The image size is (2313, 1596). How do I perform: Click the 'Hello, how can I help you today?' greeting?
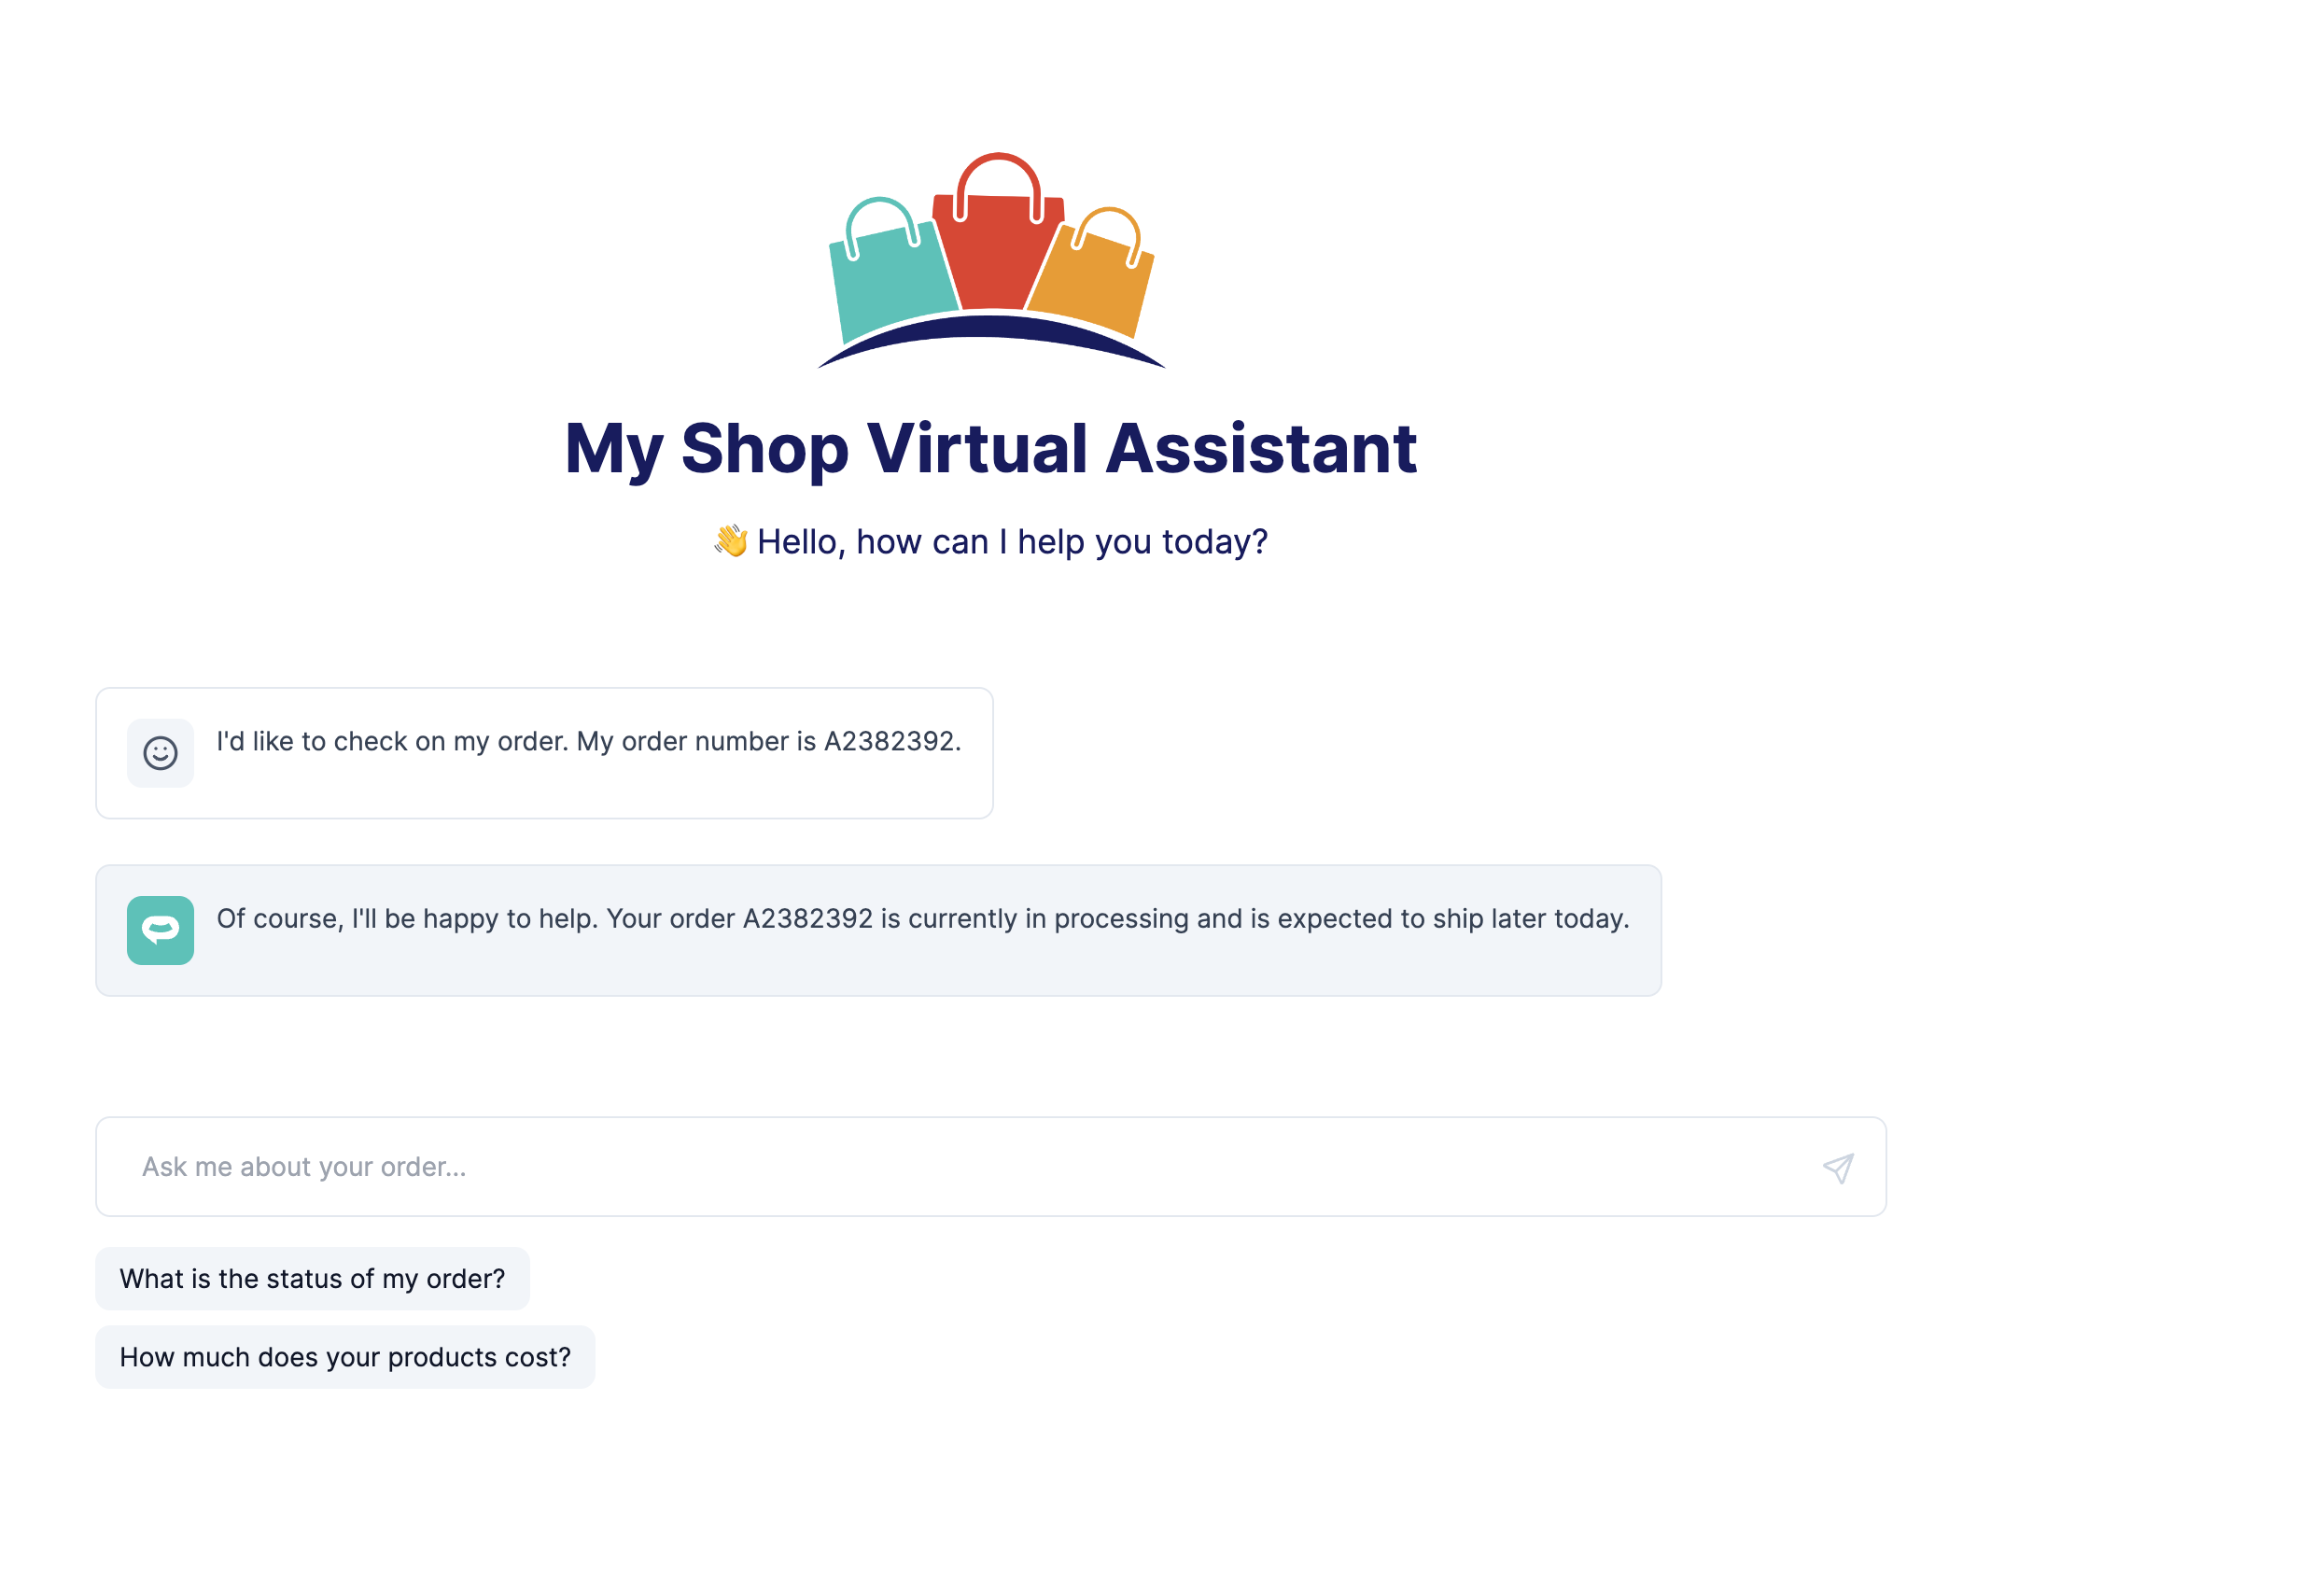(x=1012, y=541)
